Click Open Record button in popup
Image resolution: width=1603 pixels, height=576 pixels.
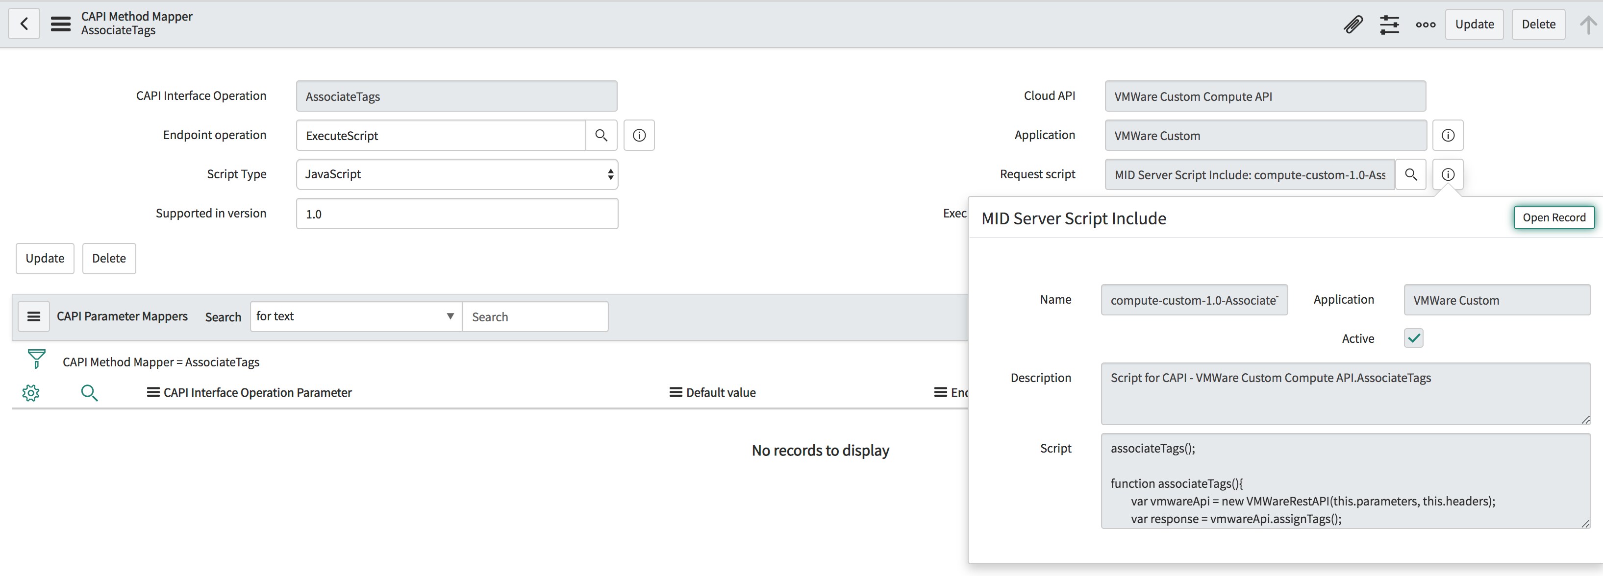coord(1554,217)
